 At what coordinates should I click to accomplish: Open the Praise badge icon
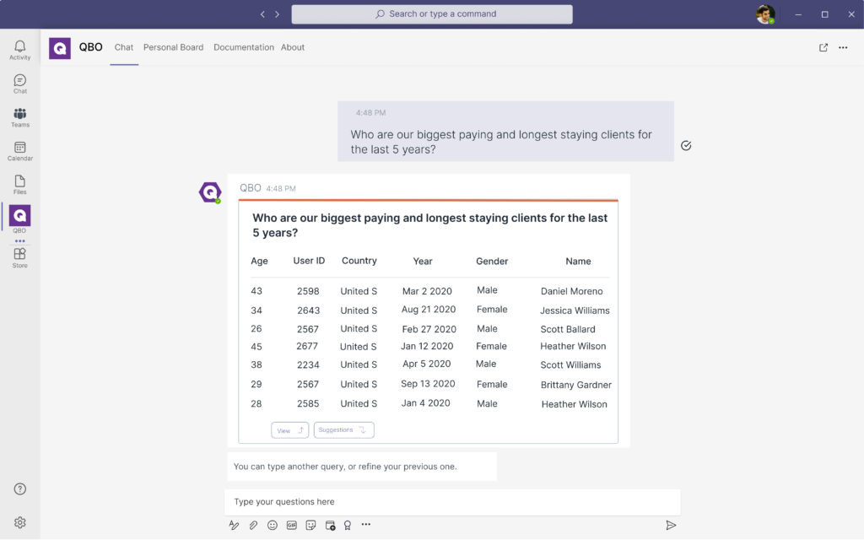(348, 525)
